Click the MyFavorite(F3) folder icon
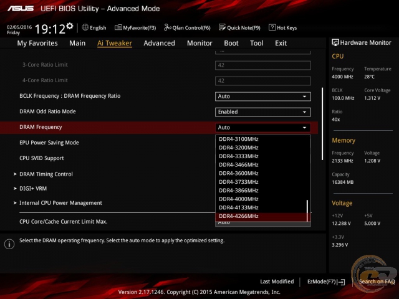Viewport: 399px width, 299px height. (x=118, y=27)
